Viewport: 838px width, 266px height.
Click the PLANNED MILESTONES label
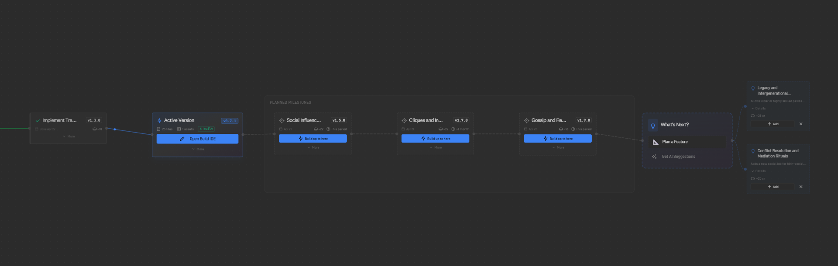tap(290, 102)
